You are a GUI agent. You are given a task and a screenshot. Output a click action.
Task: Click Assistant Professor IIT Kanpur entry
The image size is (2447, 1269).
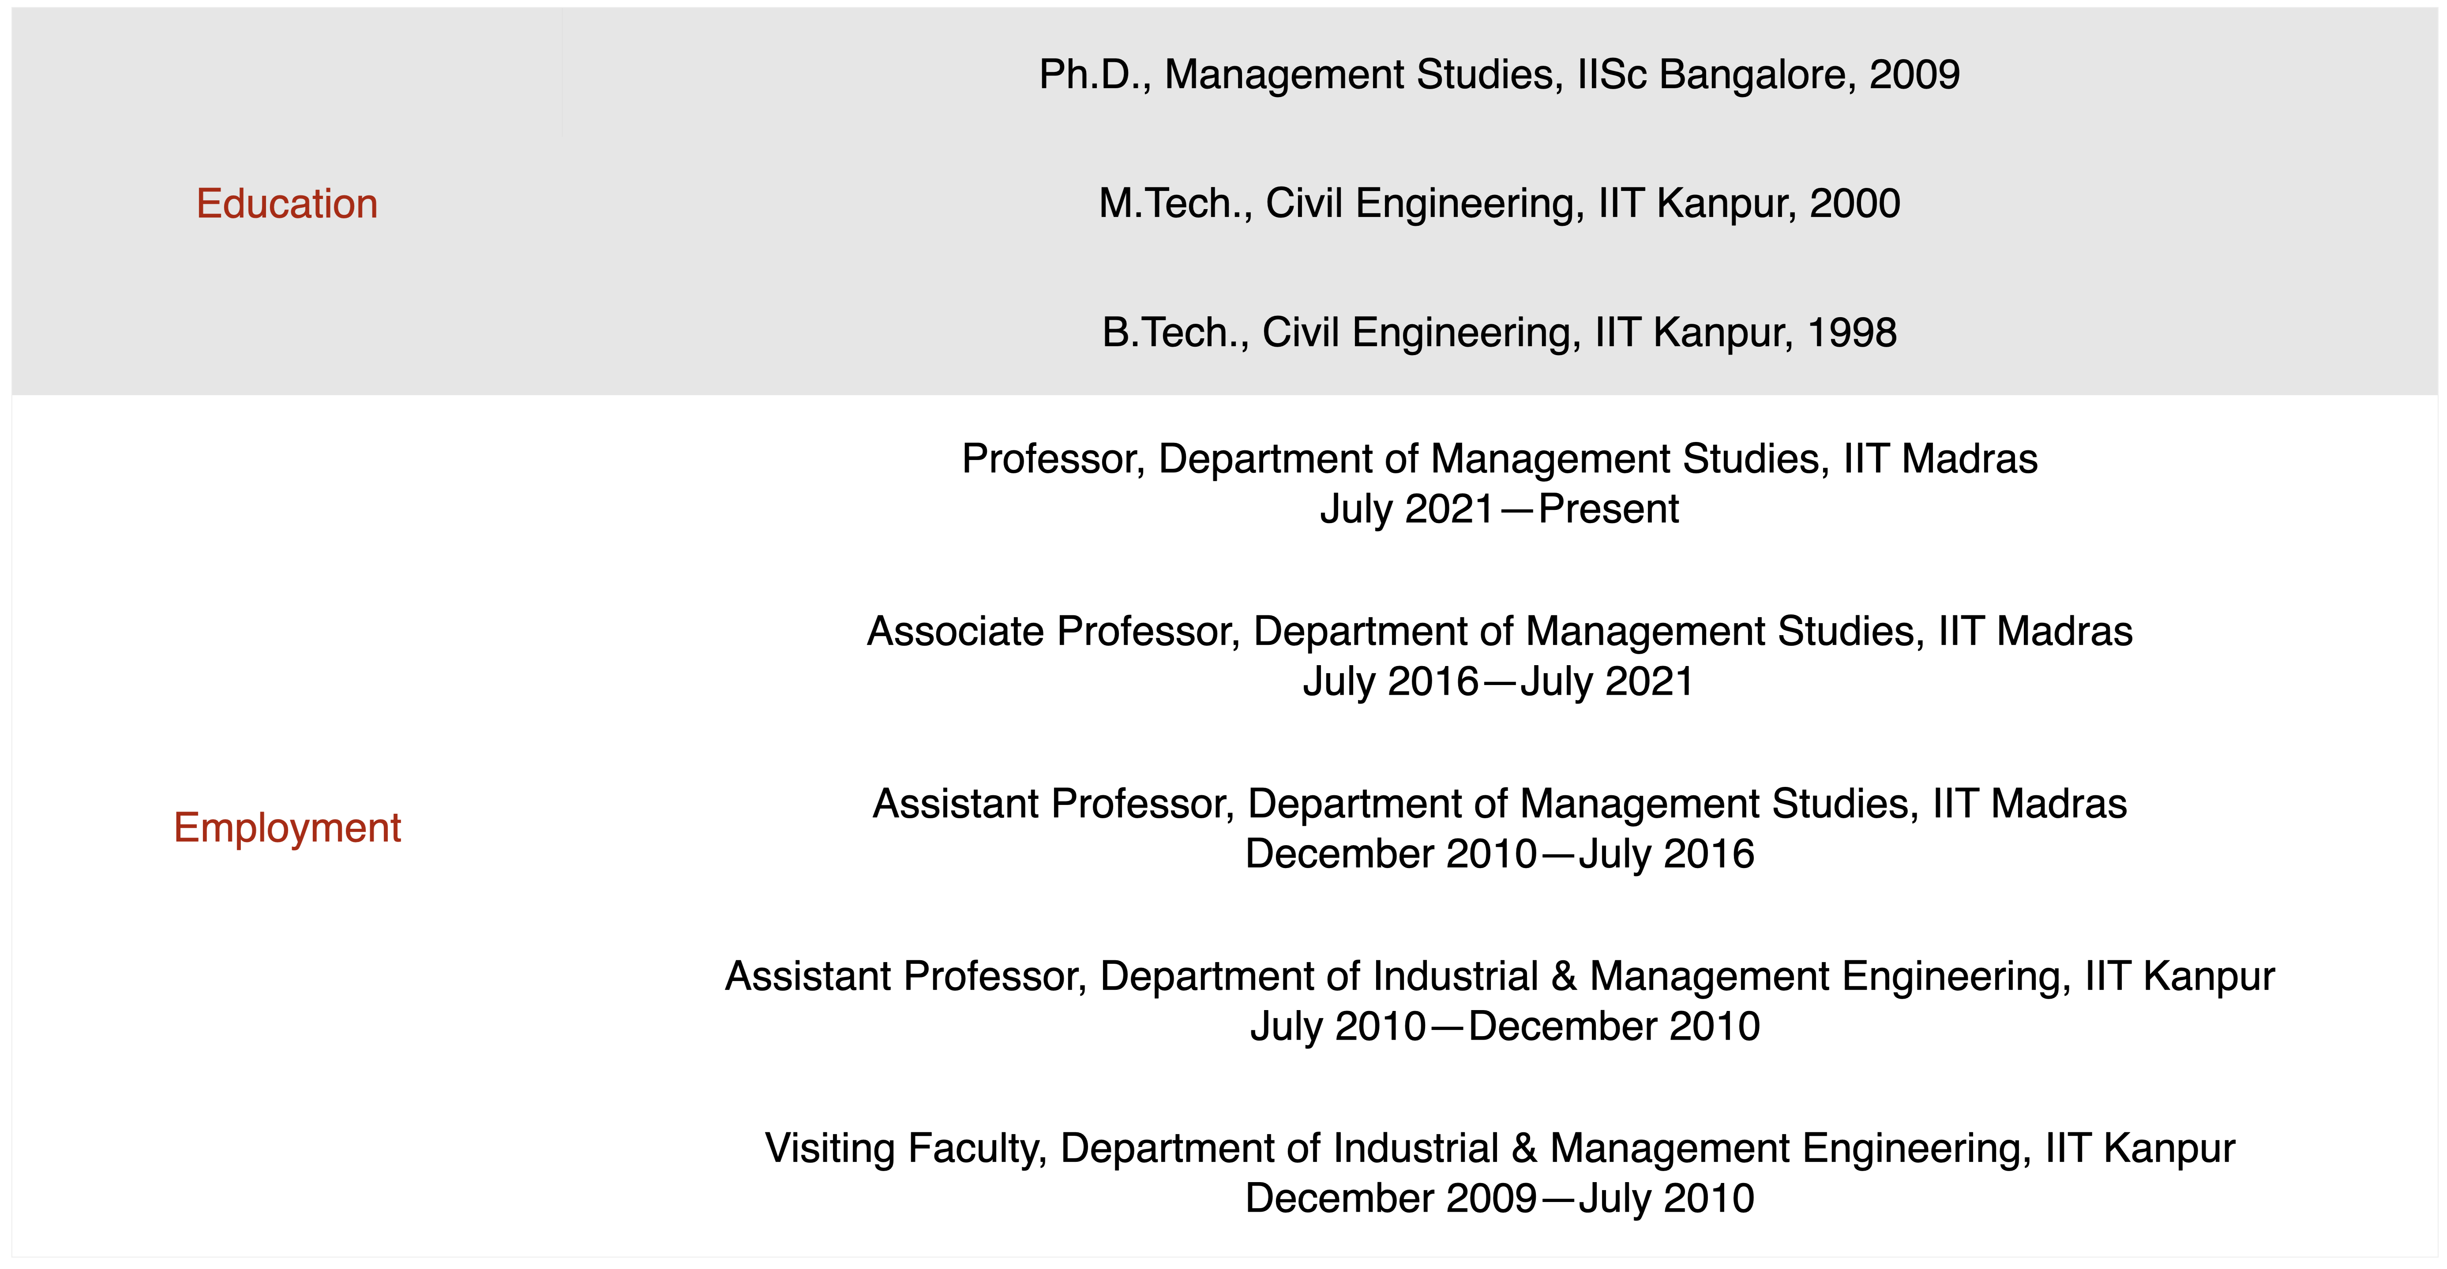[1499, 977]
